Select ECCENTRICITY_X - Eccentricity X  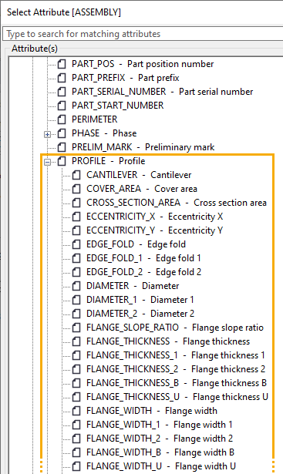(x=155, y=217)
